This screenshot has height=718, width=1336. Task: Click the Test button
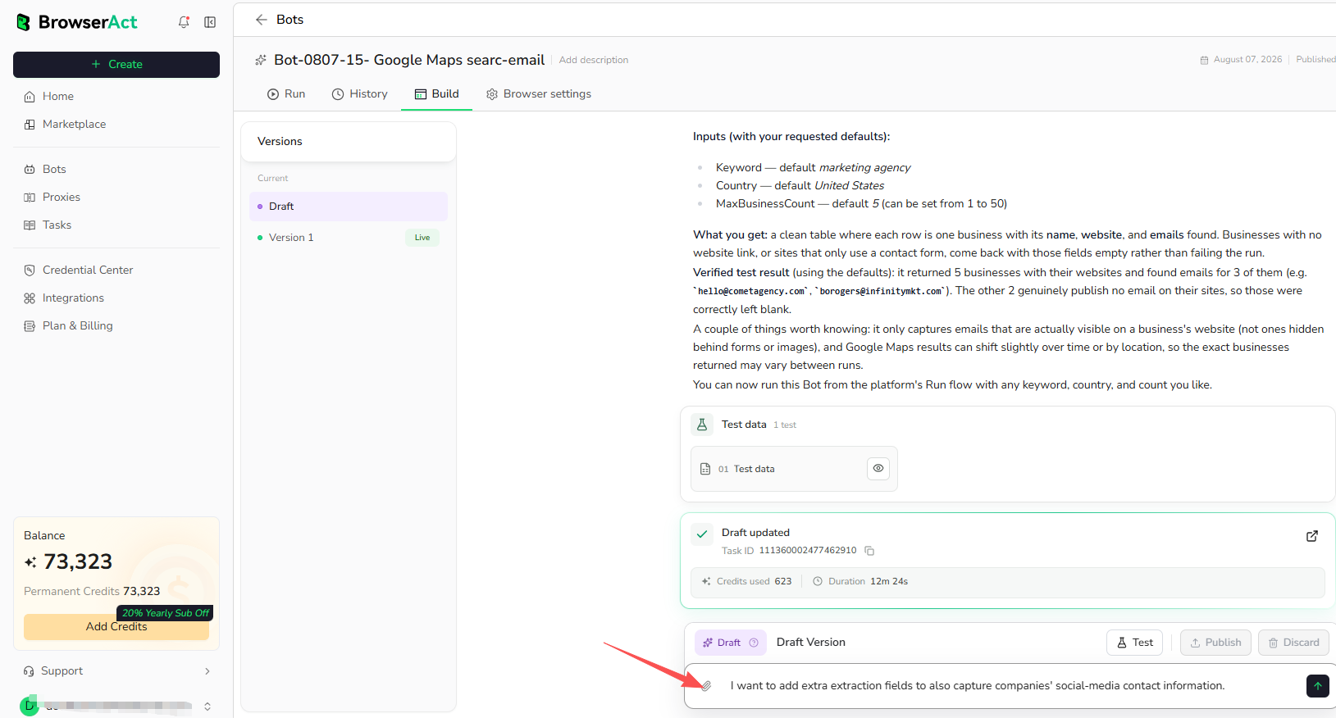click(x=1135, y=643)
